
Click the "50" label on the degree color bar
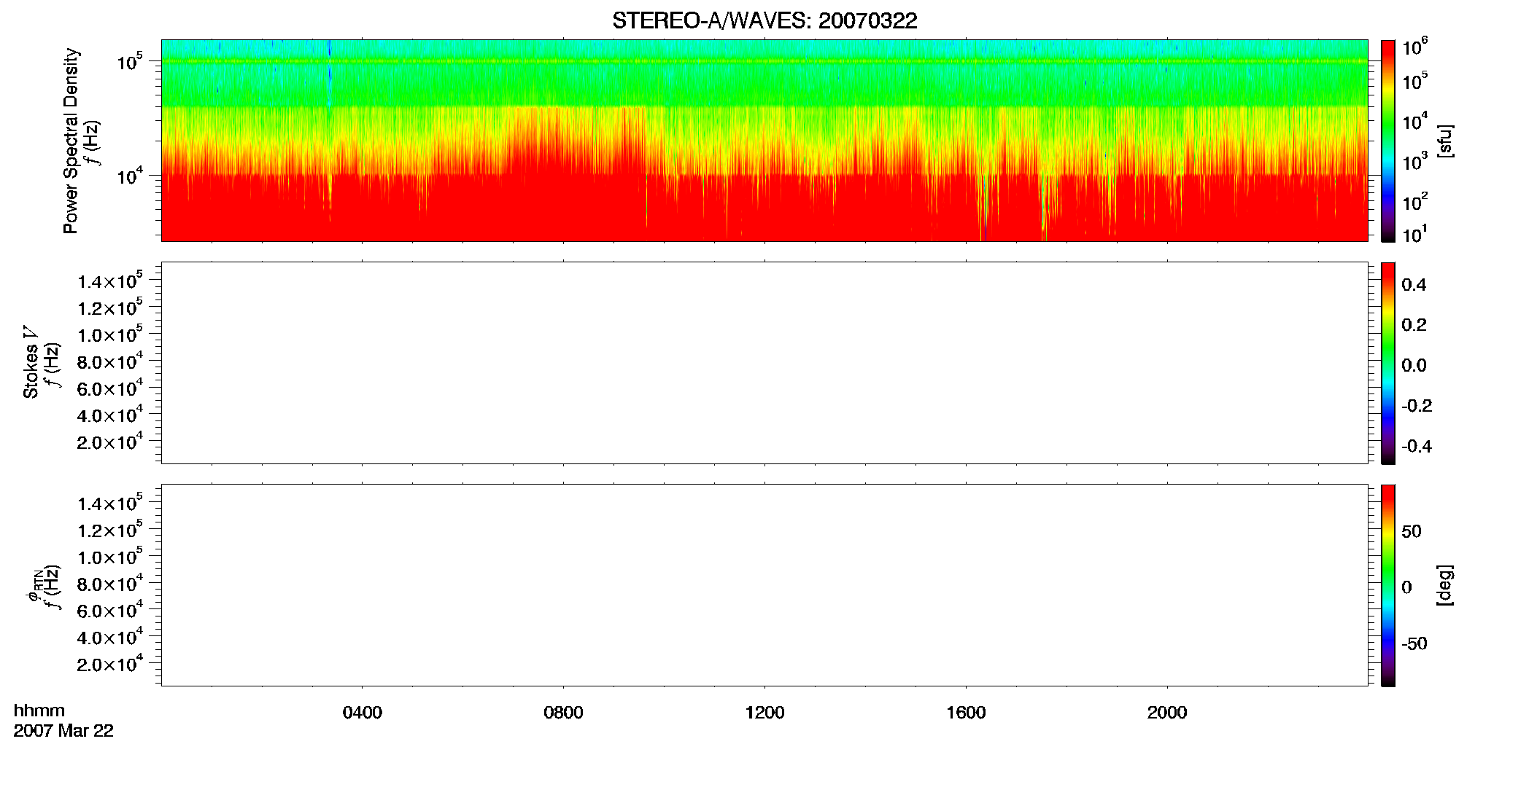click(1412, 531)
